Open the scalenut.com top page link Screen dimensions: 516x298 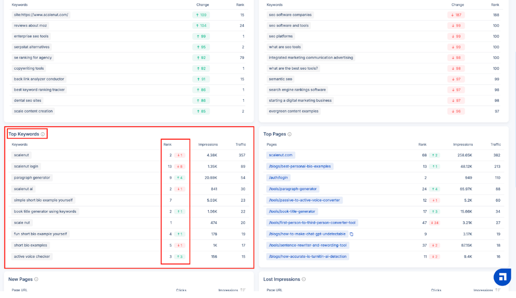281,155
